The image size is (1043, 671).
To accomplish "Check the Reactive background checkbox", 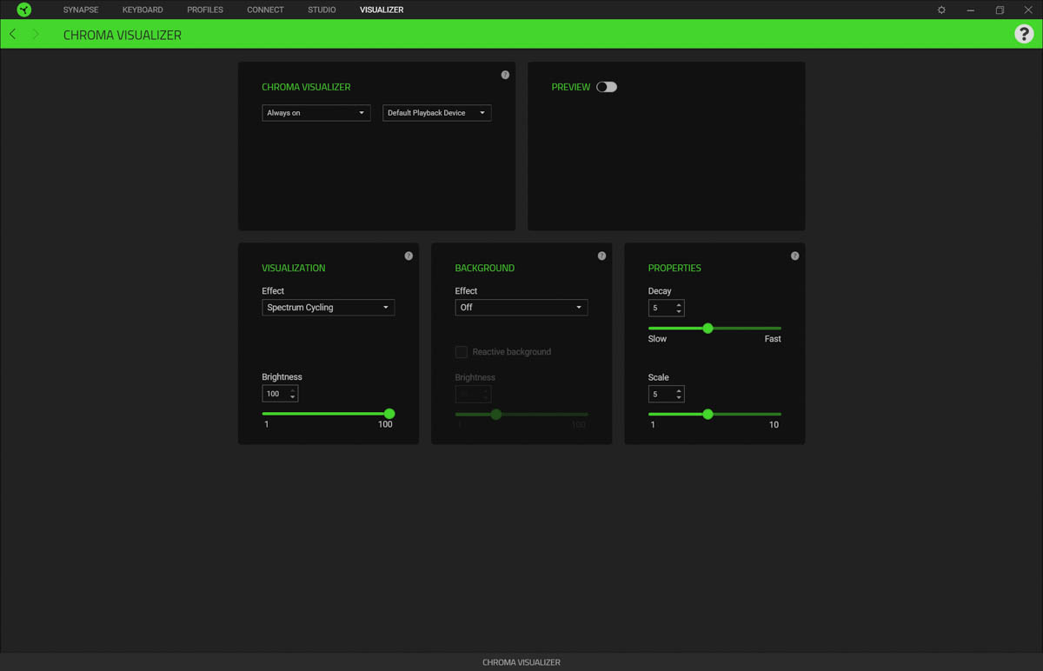I will pos(462,352).
